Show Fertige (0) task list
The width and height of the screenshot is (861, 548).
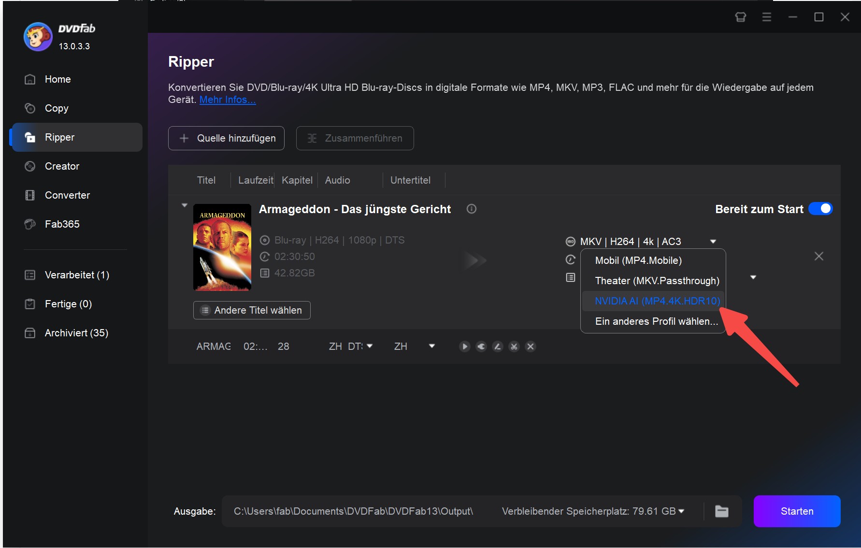point(76,304)
